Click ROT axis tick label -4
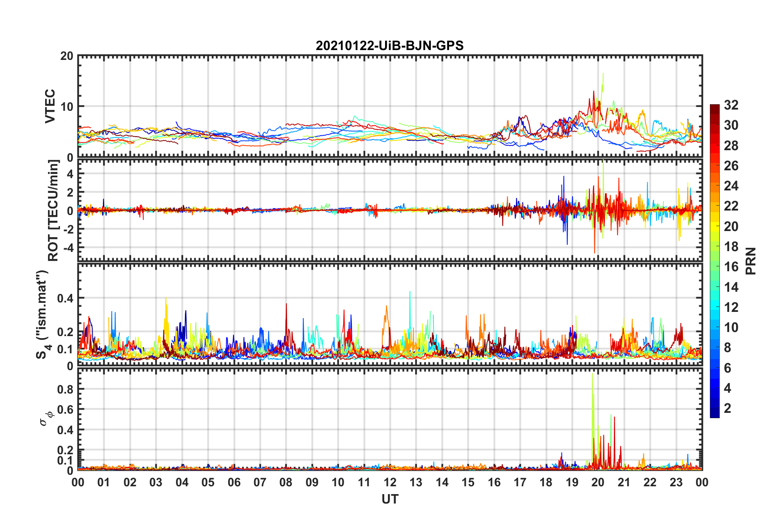This screenshot has width=780, height=522. (68, 247)
